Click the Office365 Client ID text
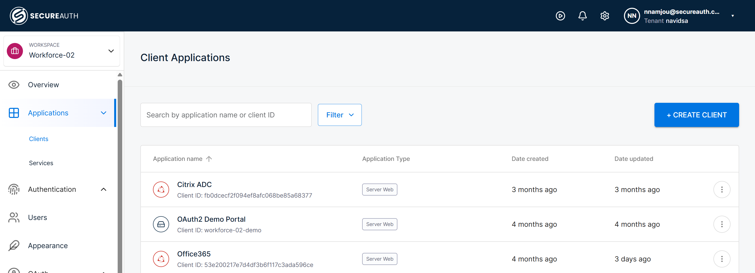The height and width of the screenshot is (273, 755). (245, 265)
